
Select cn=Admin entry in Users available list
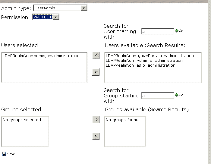[x=144, y=61]
